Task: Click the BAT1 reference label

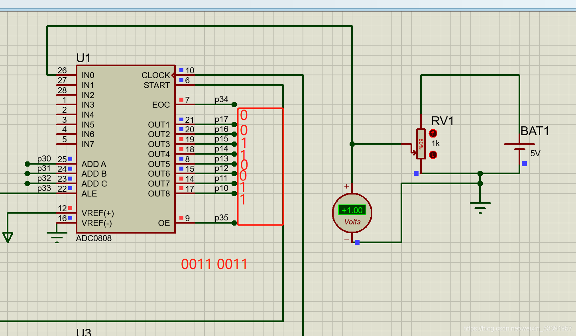Action: [535, 131]
